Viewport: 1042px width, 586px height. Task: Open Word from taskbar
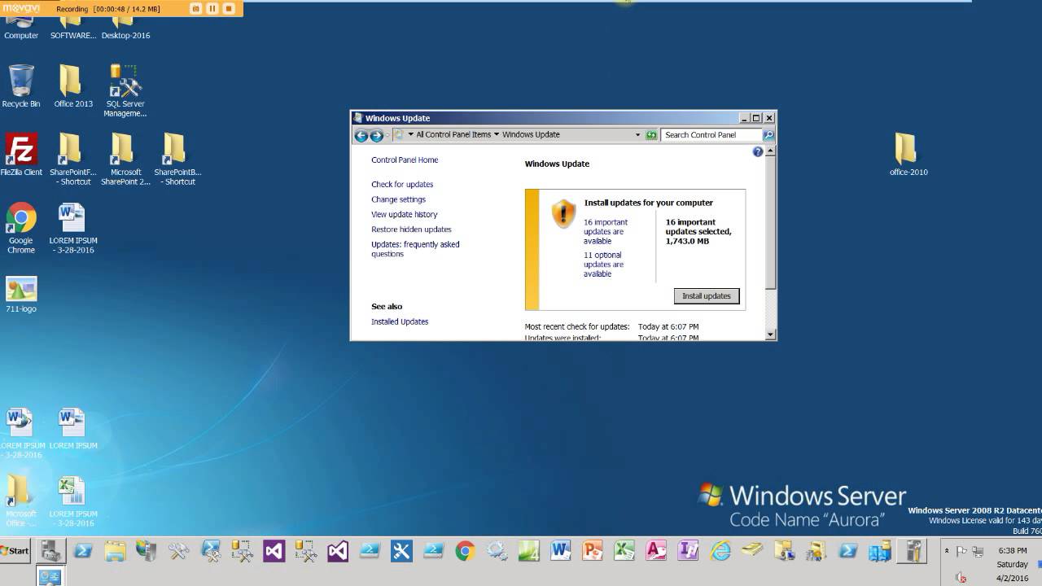click(560, 551)
